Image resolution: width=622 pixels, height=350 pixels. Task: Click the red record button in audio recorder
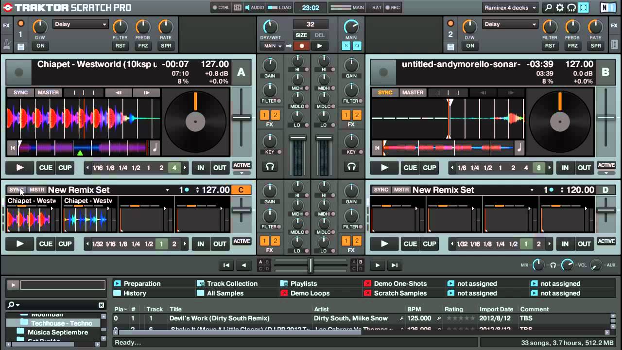302,46
